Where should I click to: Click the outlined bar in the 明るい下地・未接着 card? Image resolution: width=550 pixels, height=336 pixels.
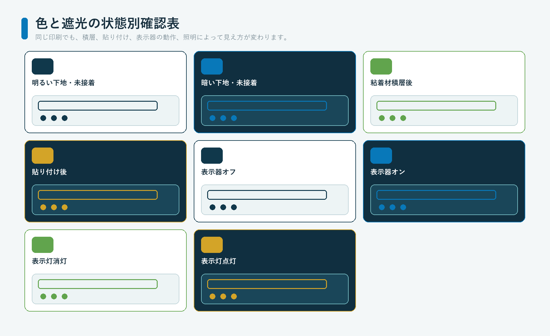98,106
